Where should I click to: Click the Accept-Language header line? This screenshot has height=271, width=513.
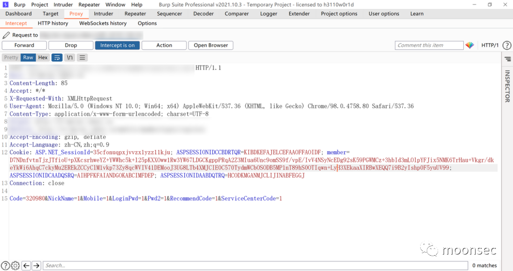[x=59, y=144]
